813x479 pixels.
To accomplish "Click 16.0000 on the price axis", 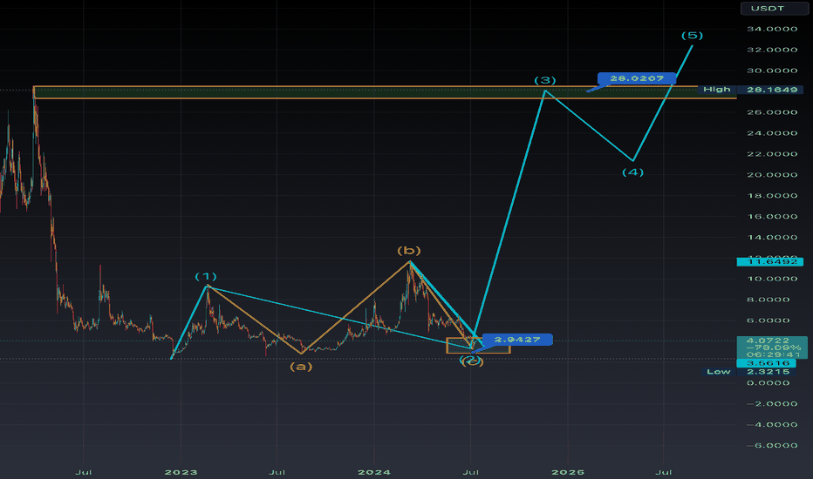I will [x=772, y=217].
